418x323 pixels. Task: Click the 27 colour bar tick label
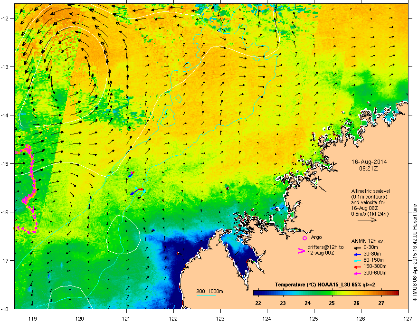click(381, 303)
